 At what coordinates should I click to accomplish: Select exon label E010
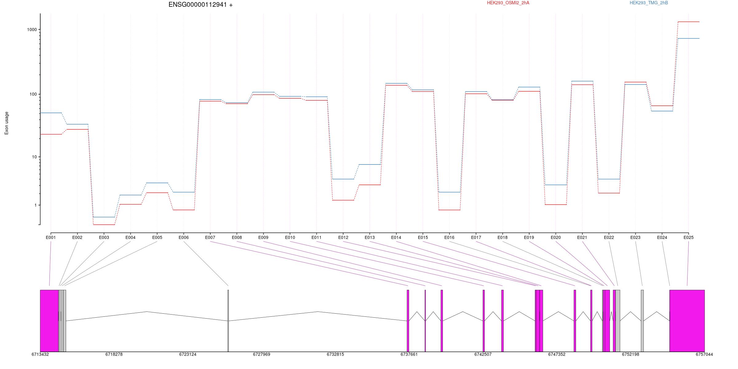click(x=290, y=237)
